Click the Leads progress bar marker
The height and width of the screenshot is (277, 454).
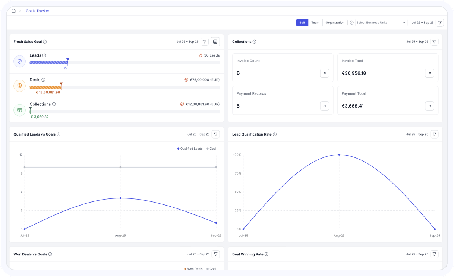coord(68,60)
